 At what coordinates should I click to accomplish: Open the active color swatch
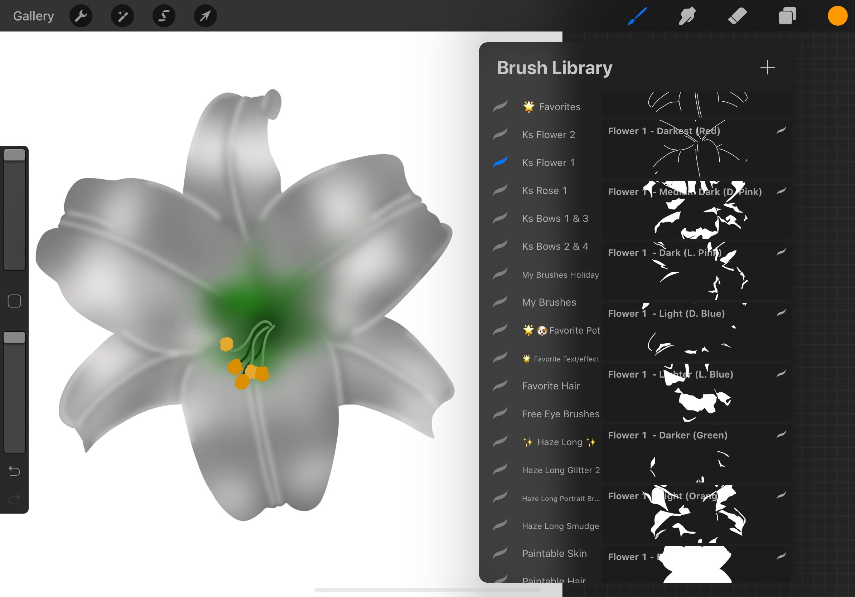(x=837, y=16)
